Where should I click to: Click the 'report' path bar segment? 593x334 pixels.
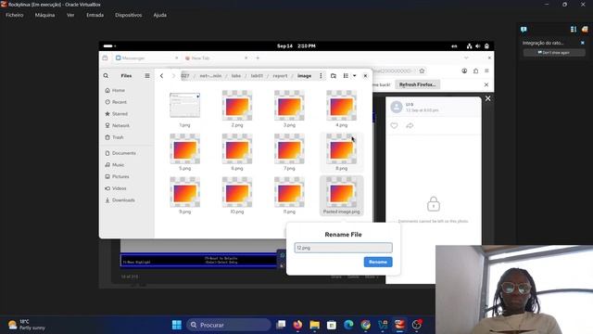click(280, 76)
